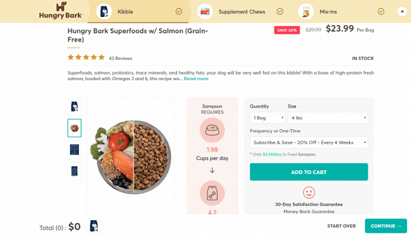Click the Supplement Chews step checkmark
Viewport: 411px width, 235px height.
[x=280, y=11]
